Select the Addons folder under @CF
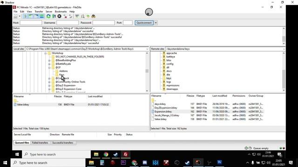The width and height of the screenshot is (298, 167). tap(63, 71)
